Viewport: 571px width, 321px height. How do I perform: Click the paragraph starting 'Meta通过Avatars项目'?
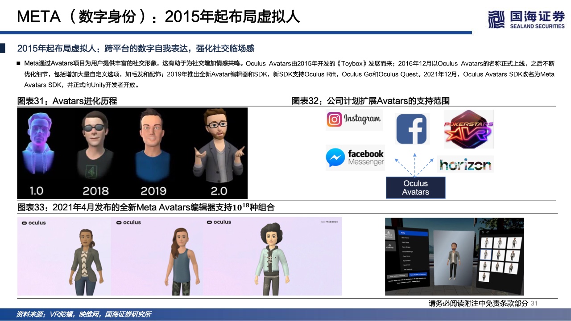coord(289,74)
